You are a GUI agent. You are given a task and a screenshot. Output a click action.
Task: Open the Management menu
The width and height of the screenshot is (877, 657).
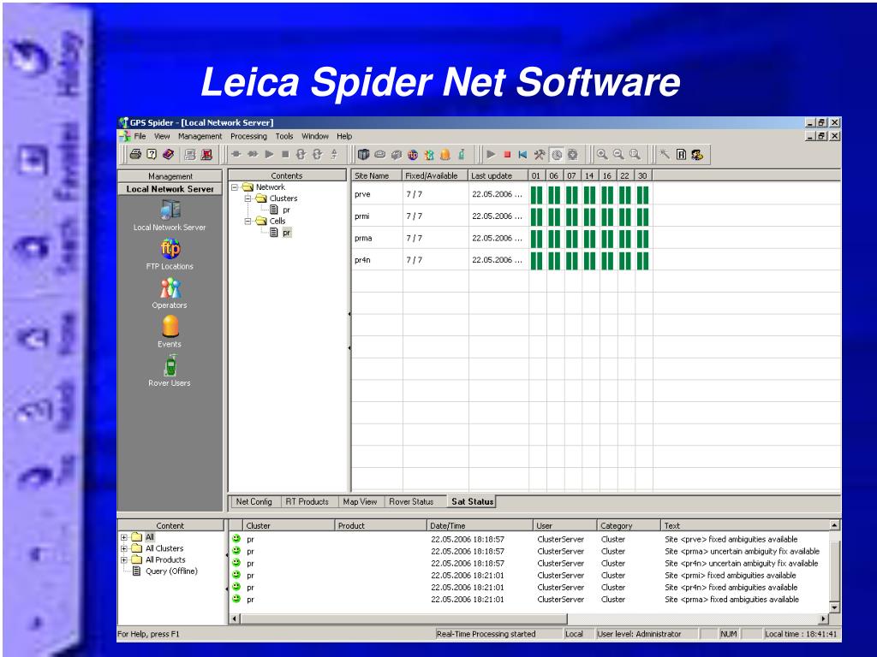(200, 136)
